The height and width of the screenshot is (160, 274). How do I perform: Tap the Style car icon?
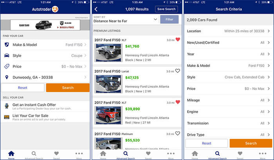[x=7, y=55]
